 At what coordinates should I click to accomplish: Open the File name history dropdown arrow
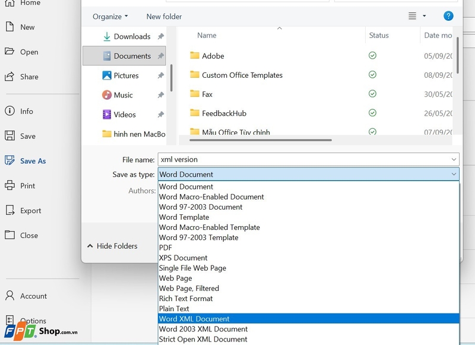point(454,159)
